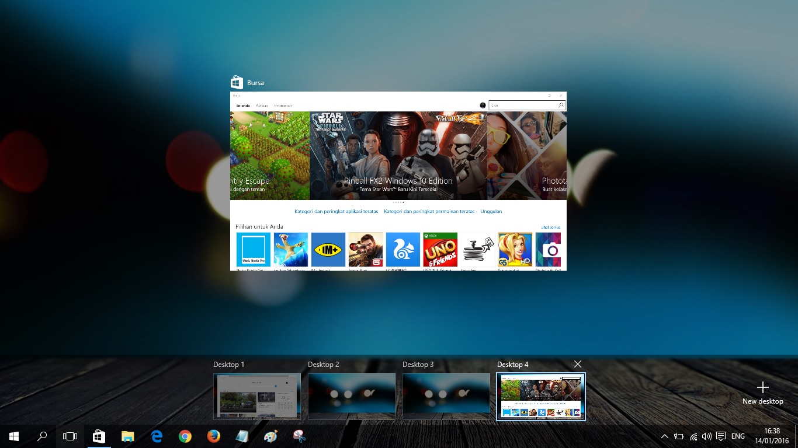Launch Microsoft Edge from the taskbar

156,436
